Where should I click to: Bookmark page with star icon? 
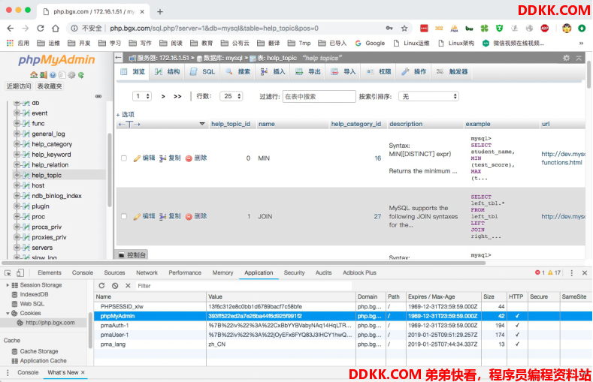[x=404, y=29]
